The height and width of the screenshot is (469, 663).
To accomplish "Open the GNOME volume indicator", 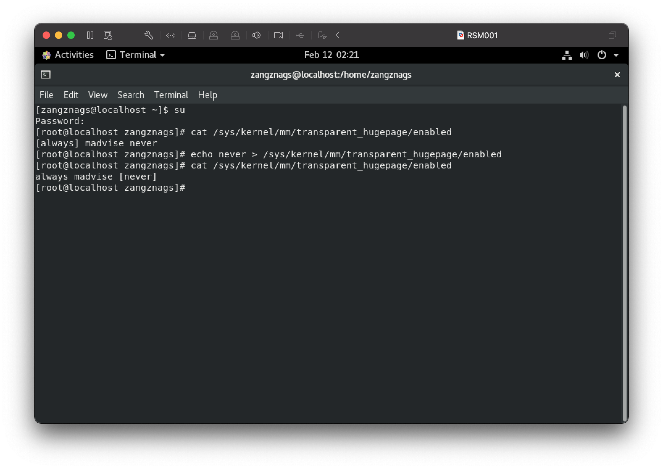I will coord(584,55).
